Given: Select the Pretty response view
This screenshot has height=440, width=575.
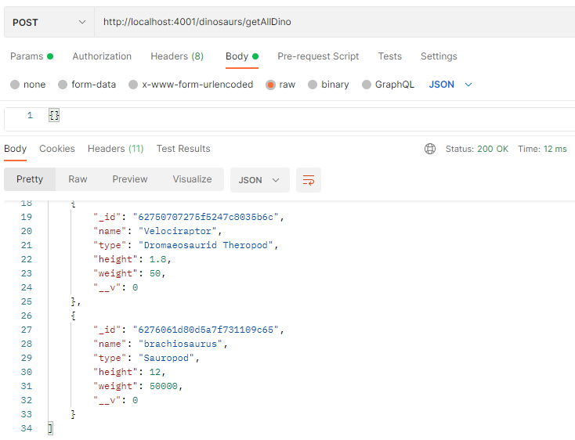Looking at the screenshot, I should pyautogui.click(x=30, y=179).
